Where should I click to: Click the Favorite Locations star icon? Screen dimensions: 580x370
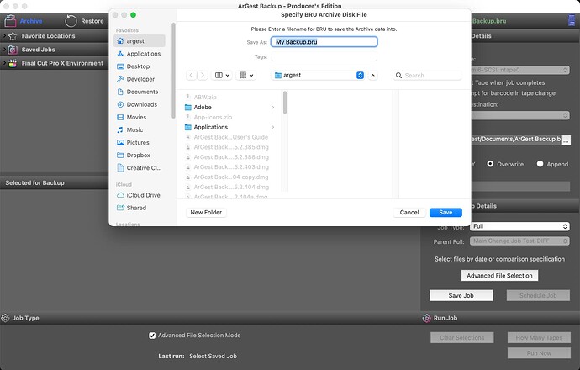(13, 36)
